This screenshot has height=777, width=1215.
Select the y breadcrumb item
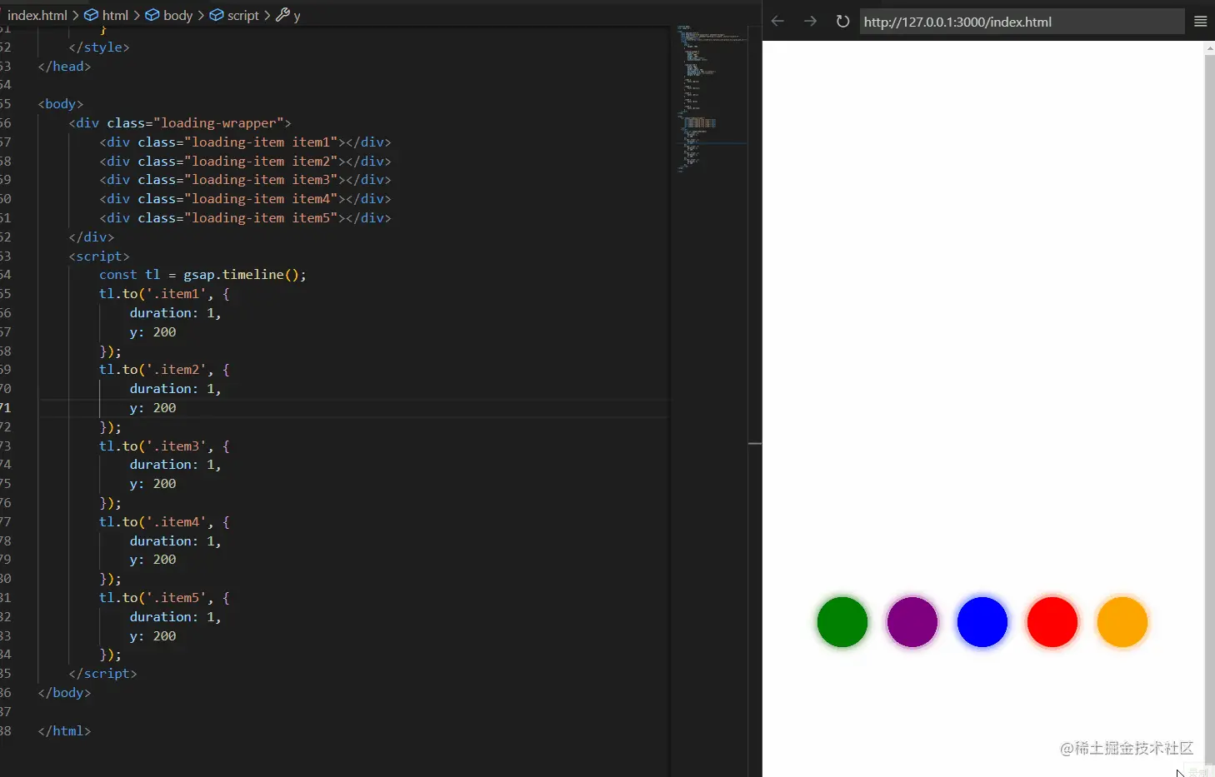(x=297, y=15)
